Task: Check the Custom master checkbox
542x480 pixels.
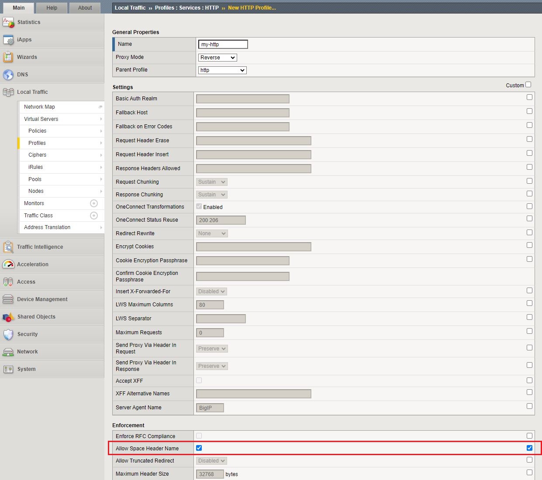Action: [528, 84]
